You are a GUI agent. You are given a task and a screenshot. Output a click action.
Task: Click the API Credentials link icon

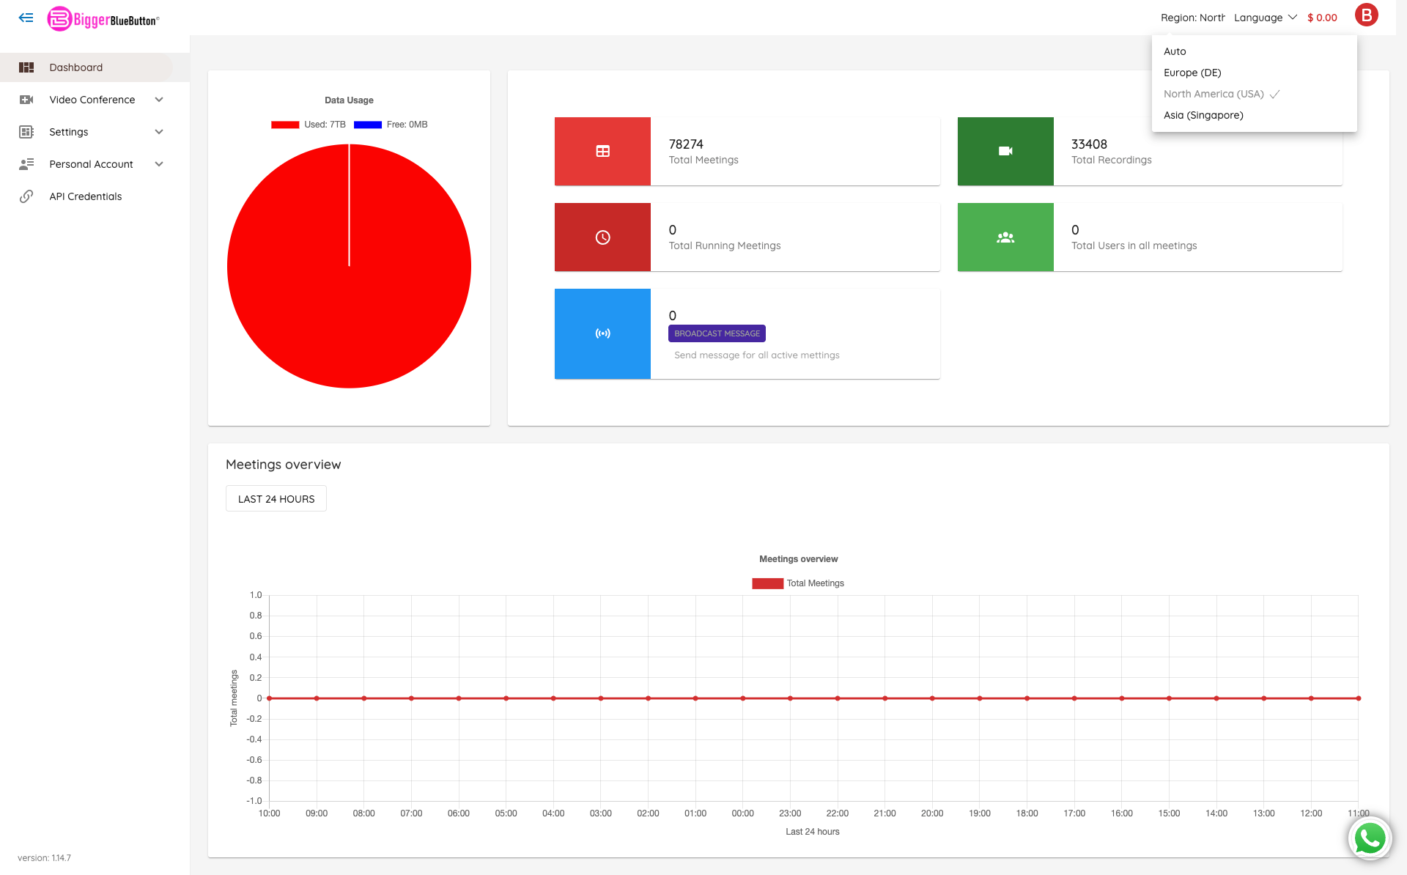tap(26, 196)
